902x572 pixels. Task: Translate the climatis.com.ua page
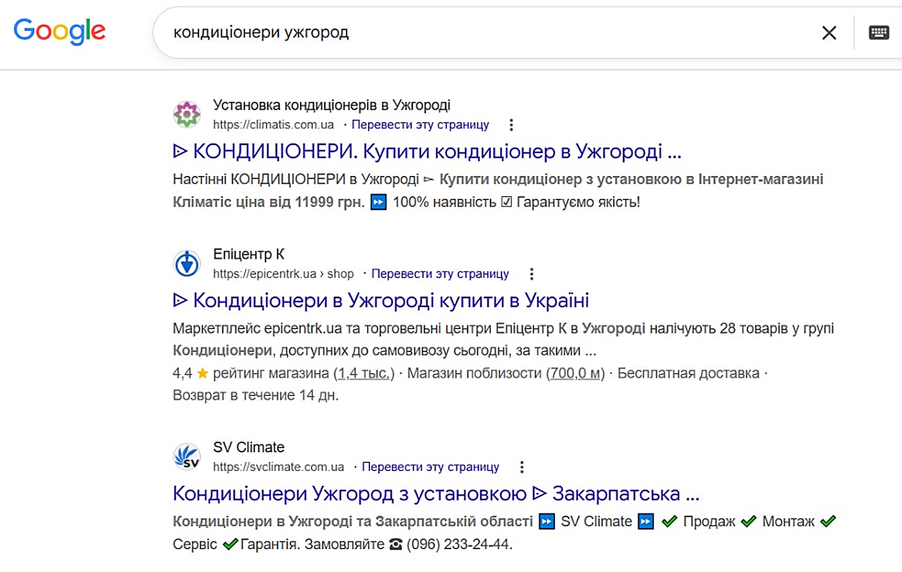pyautogui.click(x=420, y=125)
